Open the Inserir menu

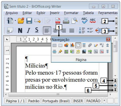click(55, 13)
